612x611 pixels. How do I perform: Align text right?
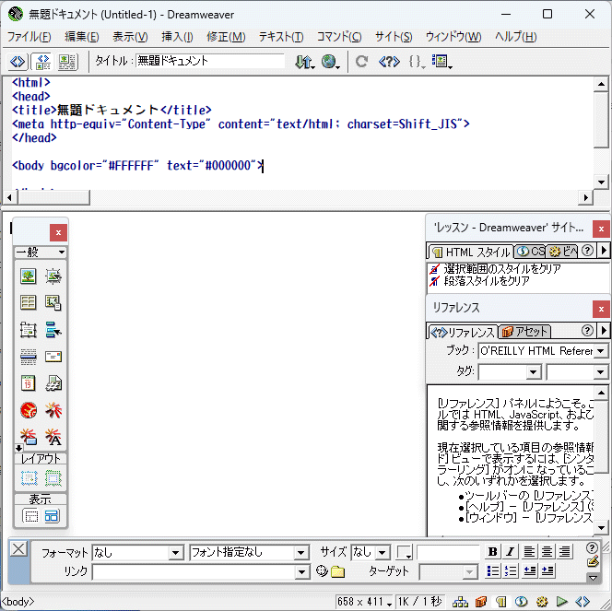click(x=564, y=552)
